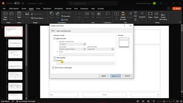Open the File menu
Viewport: 183px width, 103px height.
coord(4,9)
